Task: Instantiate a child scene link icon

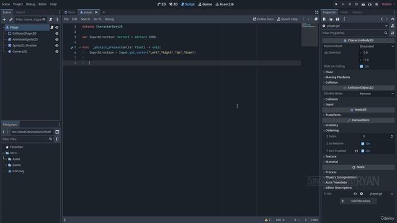Action: [x=11, y=19]
